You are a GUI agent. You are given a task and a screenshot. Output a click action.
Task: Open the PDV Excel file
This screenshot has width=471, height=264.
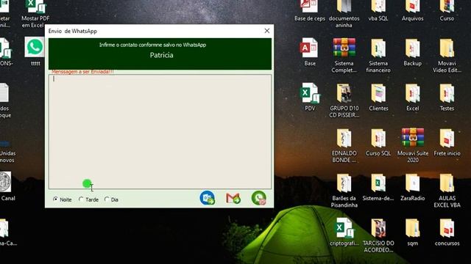310,97
